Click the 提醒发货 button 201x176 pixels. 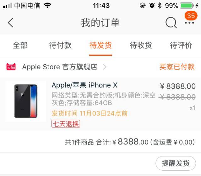pyautogui.click(x=176, y=163)
